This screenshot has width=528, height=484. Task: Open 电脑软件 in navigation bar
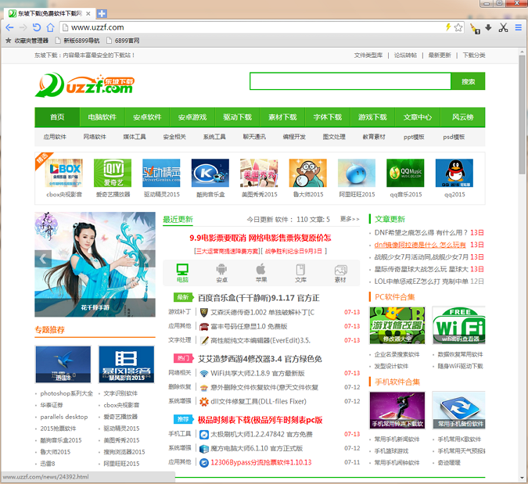tap(102, 117)
